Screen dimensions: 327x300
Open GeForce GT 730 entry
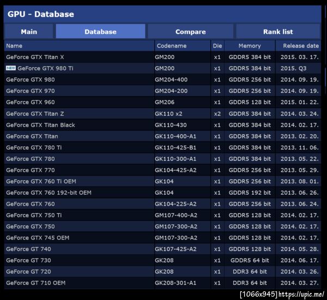tap(28, 260)
